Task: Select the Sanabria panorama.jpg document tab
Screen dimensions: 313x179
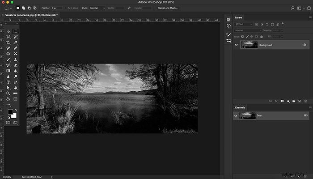Action: pyautogui.click(x=31, y=15)
